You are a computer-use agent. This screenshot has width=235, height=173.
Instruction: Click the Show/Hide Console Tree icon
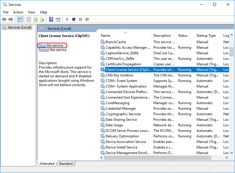click(x=20, y=20)
